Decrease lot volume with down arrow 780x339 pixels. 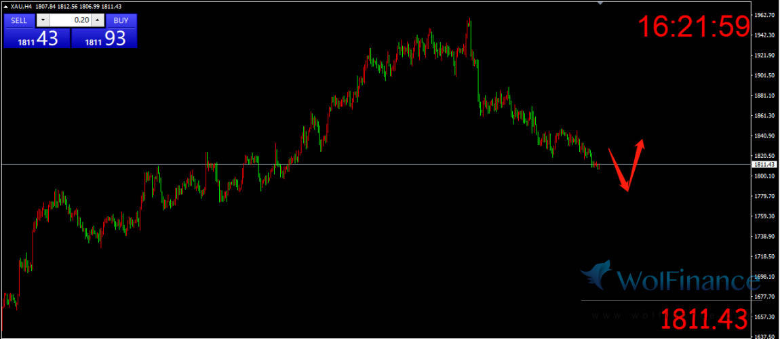(x=43, y=20)
